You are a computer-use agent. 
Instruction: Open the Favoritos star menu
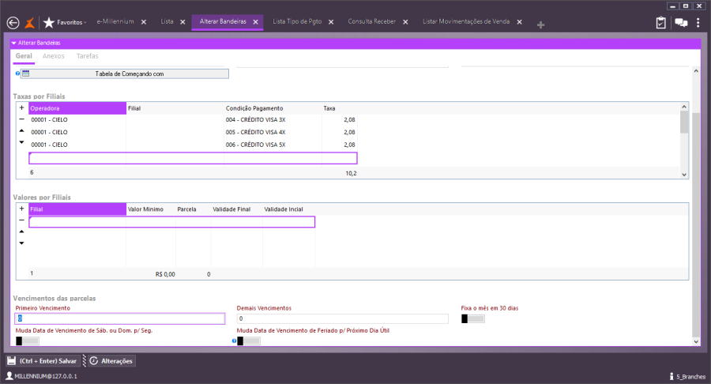65,22
